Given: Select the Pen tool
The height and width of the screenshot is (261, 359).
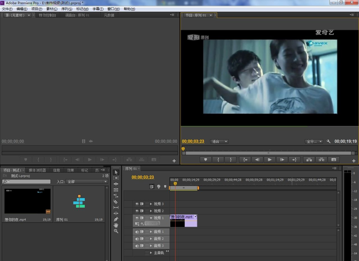Looking at the screenshot, I should (116, 219).
